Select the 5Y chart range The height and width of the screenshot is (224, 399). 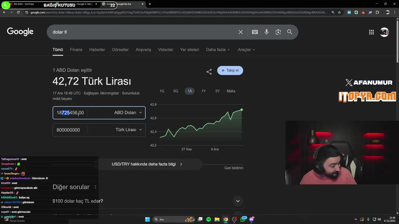pos(218,91)
